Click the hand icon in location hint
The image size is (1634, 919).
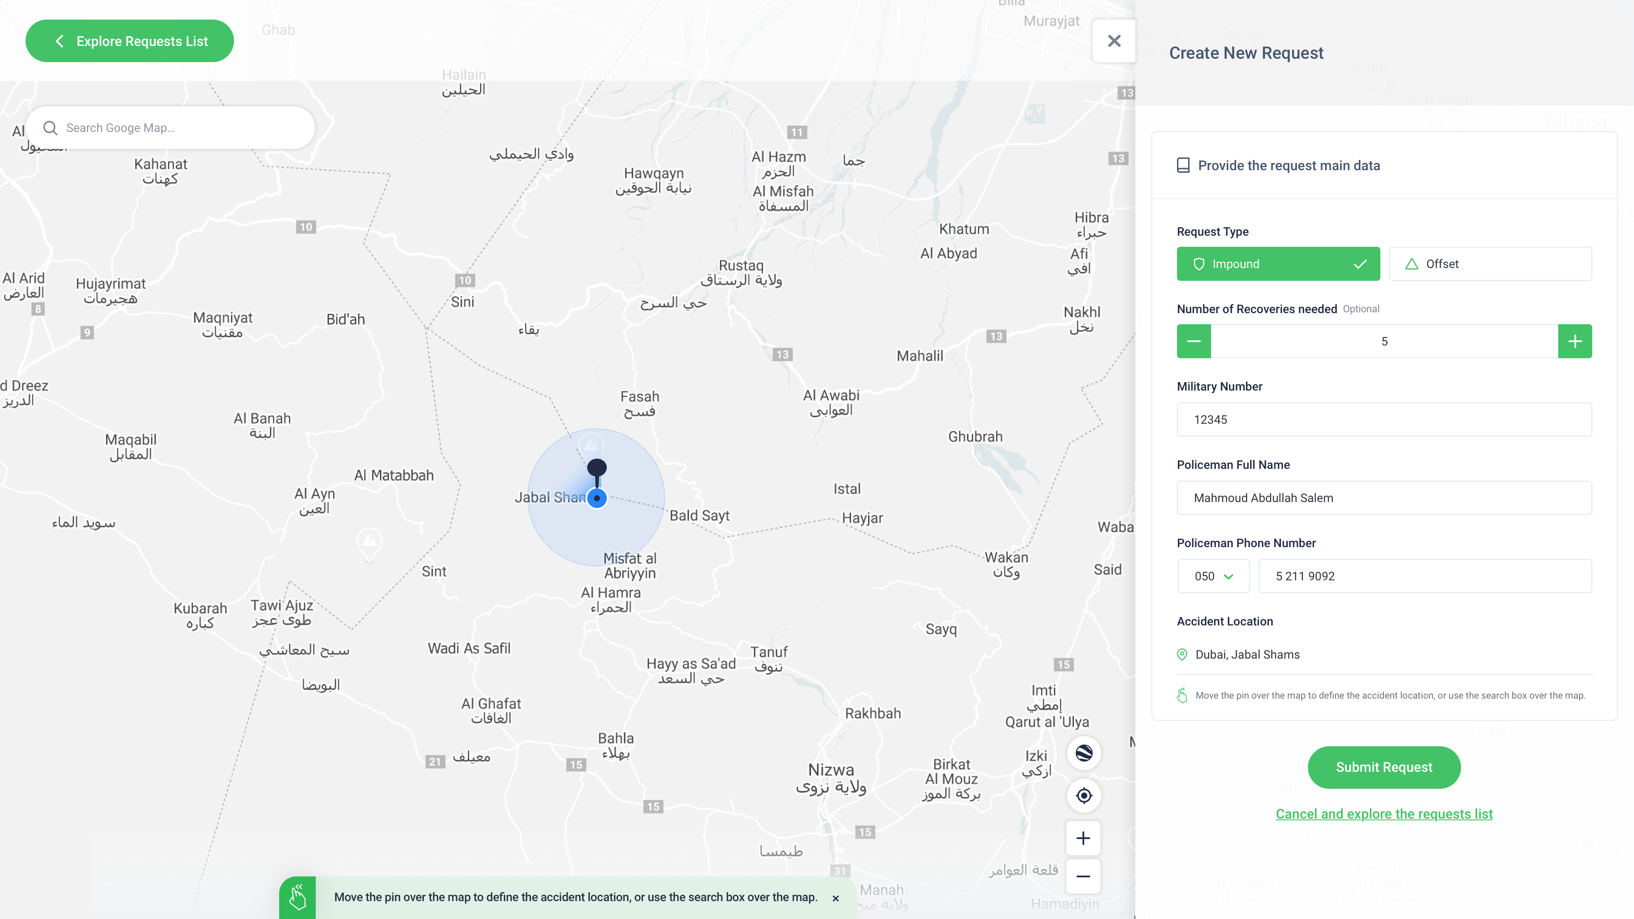tap(1182, 696)
